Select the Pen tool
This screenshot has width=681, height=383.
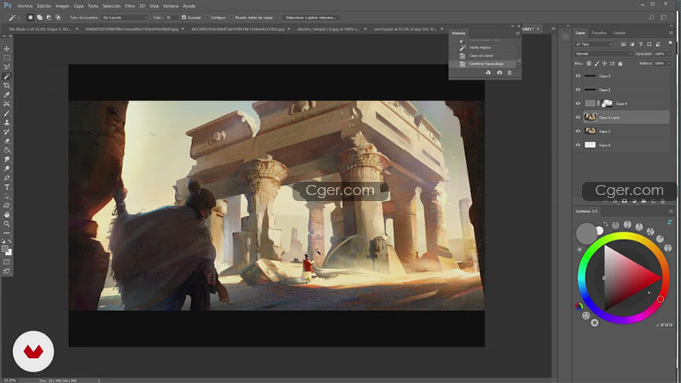tap(6, 178)
